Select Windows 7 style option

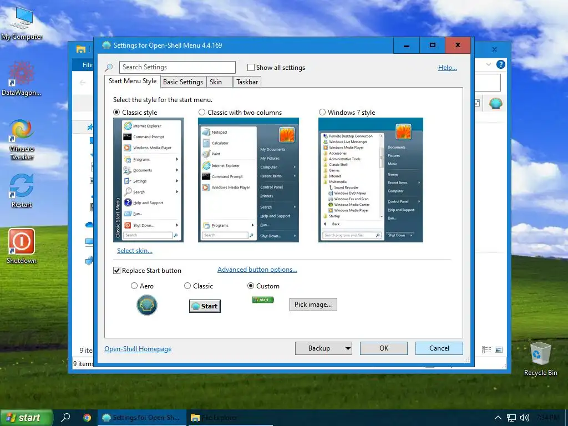(322, 112)
